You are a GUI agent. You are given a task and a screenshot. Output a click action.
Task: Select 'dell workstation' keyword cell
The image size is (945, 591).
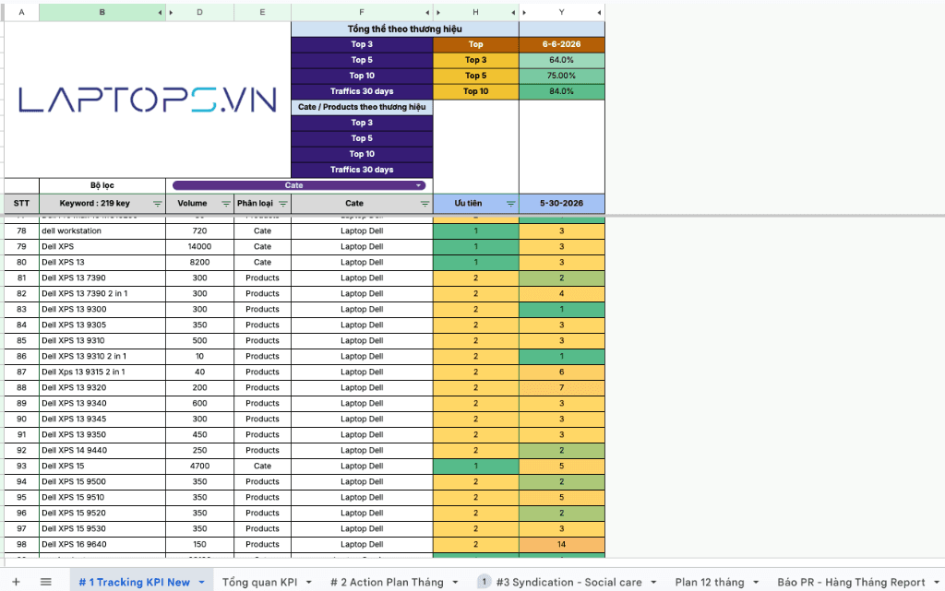(x=102, y=231)
